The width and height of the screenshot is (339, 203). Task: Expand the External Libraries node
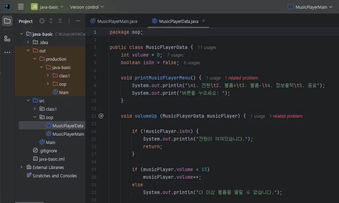22,167
